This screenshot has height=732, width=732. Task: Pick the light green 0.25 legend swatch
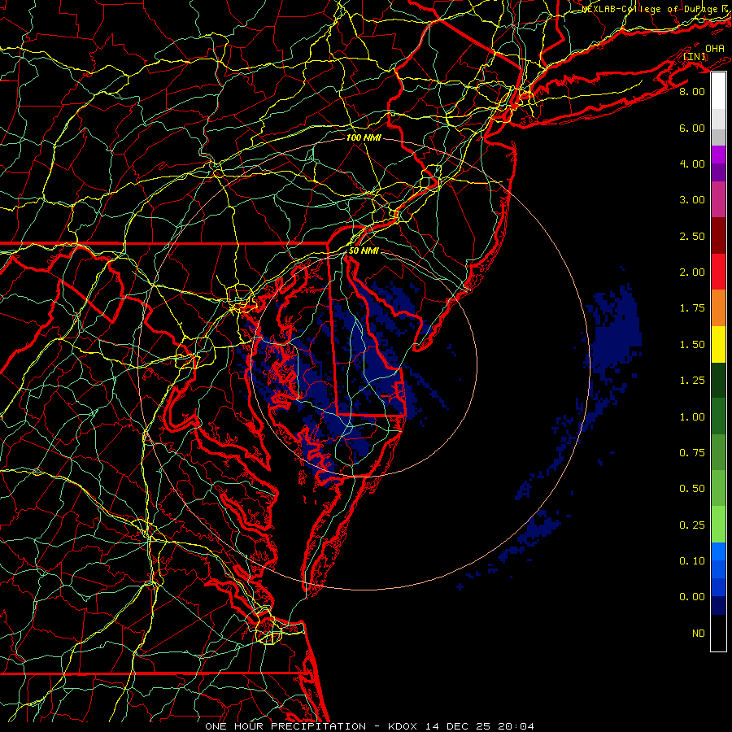point(718,525)
